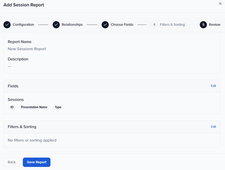225x170 pixels.
Task: Click the 'No filters or sorting applied' text
Action: (x=32, y=140)
